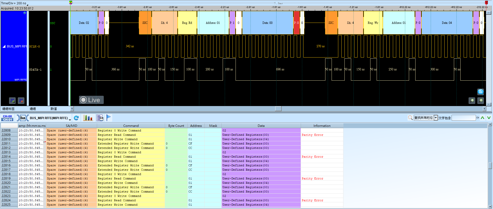
Task: Click the Data column header
Action: click(x=261, y=126)
